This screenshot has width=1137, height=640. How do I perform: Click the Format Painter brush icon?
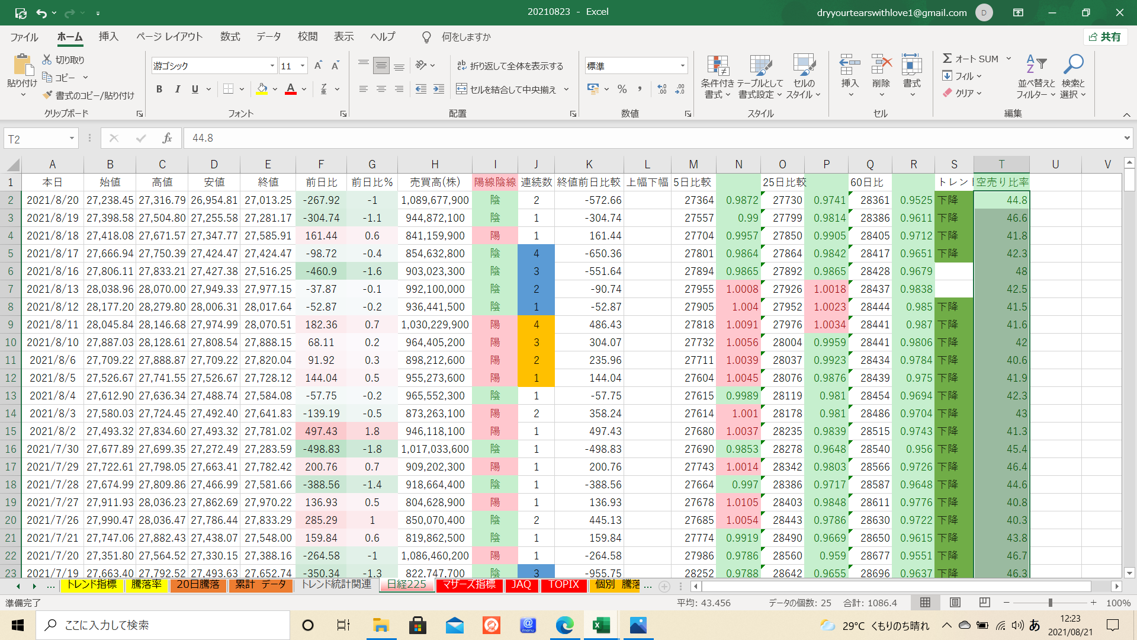(48, 95)
